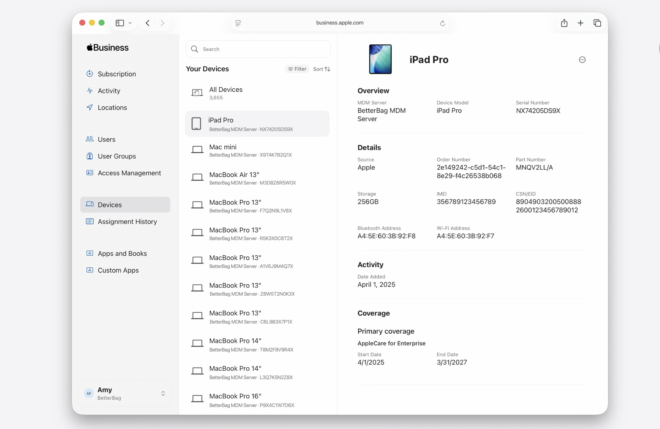Select MacBook Air 13" M3D8Z6R5W0X row
Image resolution: width=660 pixels, height=429 pixels.
pos(257,178)
